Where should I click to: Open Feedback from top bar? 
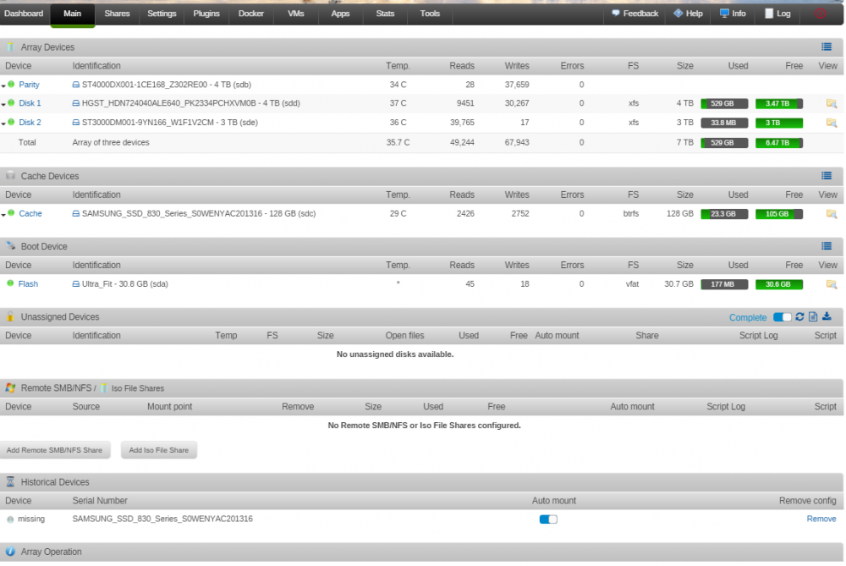coord(634,14)
